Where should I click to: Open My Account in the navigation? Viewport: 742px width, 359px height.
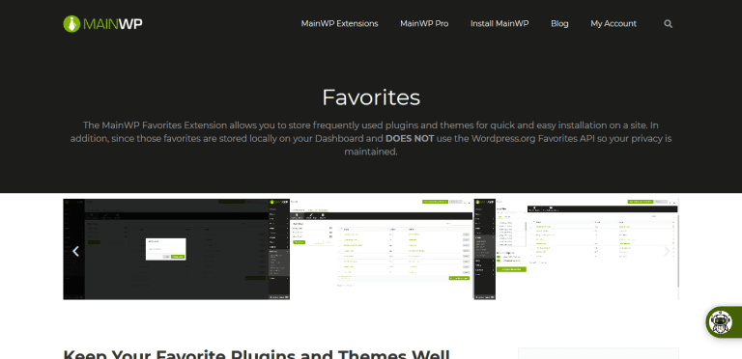pyautogui.click(x=614, y=23)
